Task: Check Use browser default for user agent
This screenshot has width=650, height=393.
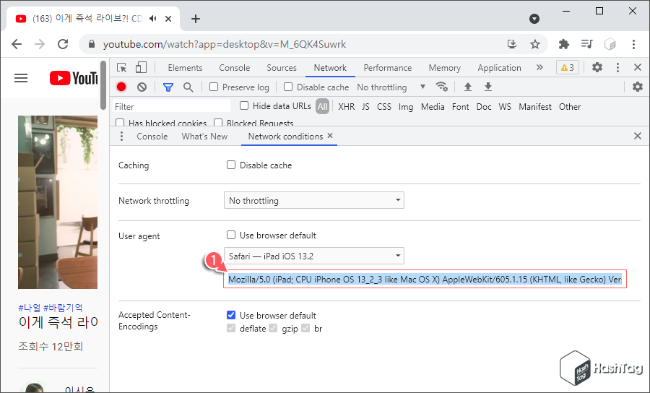Action: click(231, 235)
